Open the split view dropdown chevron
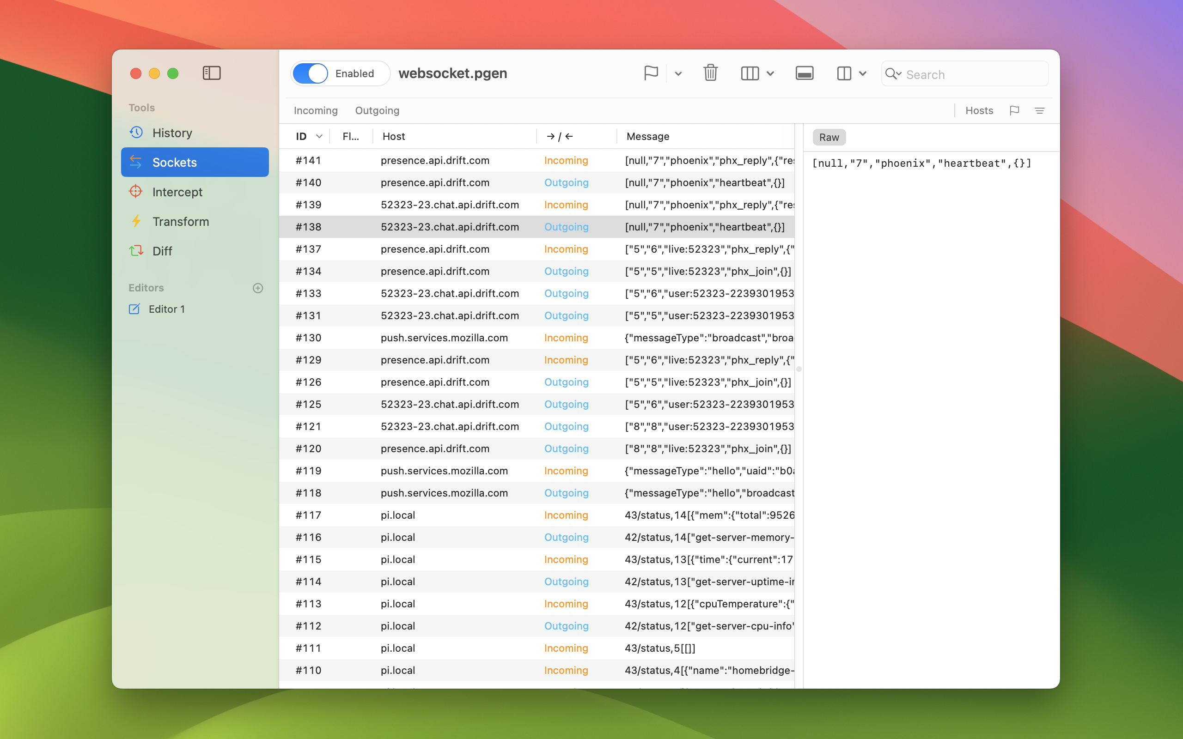This screenshot has height=739, width=1183. pos(863,74)
